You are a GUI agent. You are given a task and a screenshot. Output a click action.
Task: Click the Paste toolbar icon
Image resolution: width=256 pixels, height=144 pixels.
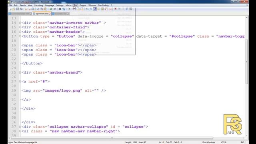pos(46,9)
